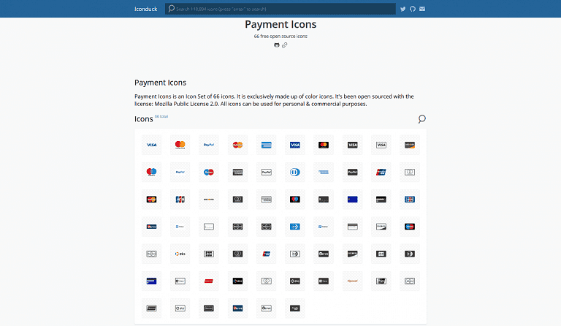
Task: Pick the color Verve icon with red V
Action: [x=151, y=227]
